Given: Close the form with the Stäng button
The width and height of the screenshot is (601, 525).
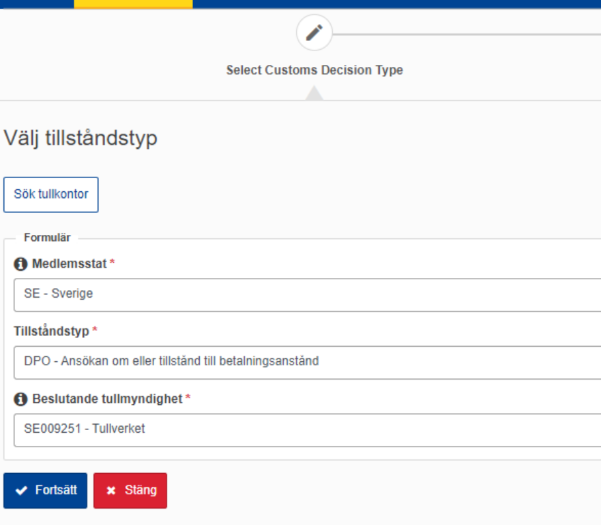Looking at the screenshot, I should 130,490.
